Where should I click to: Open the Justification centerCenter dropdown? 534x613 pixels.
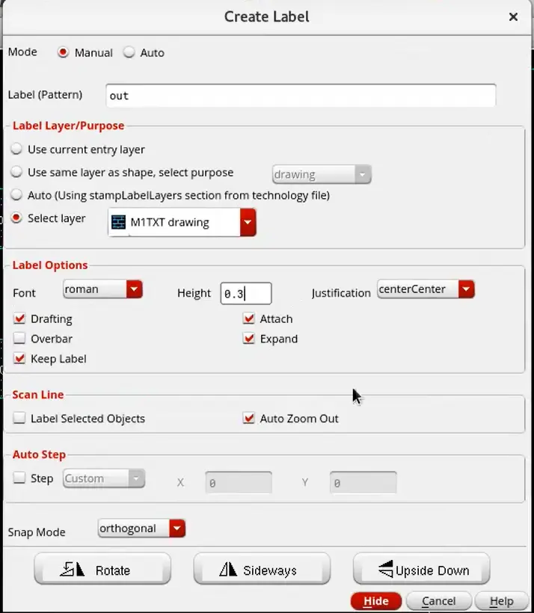click(x=426, y=289)
